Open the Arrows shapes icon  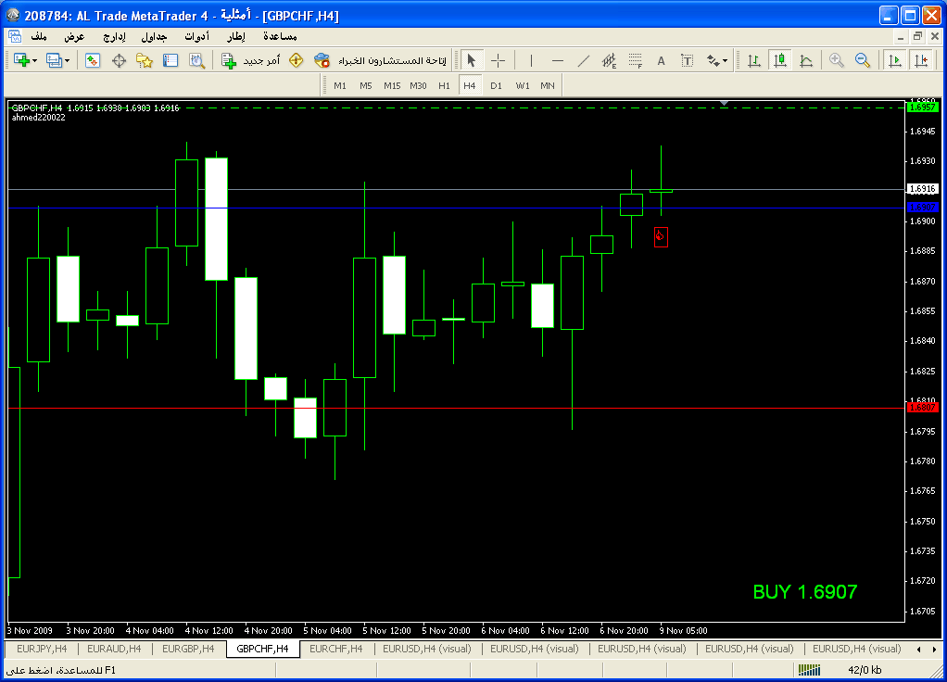(713, 60)
